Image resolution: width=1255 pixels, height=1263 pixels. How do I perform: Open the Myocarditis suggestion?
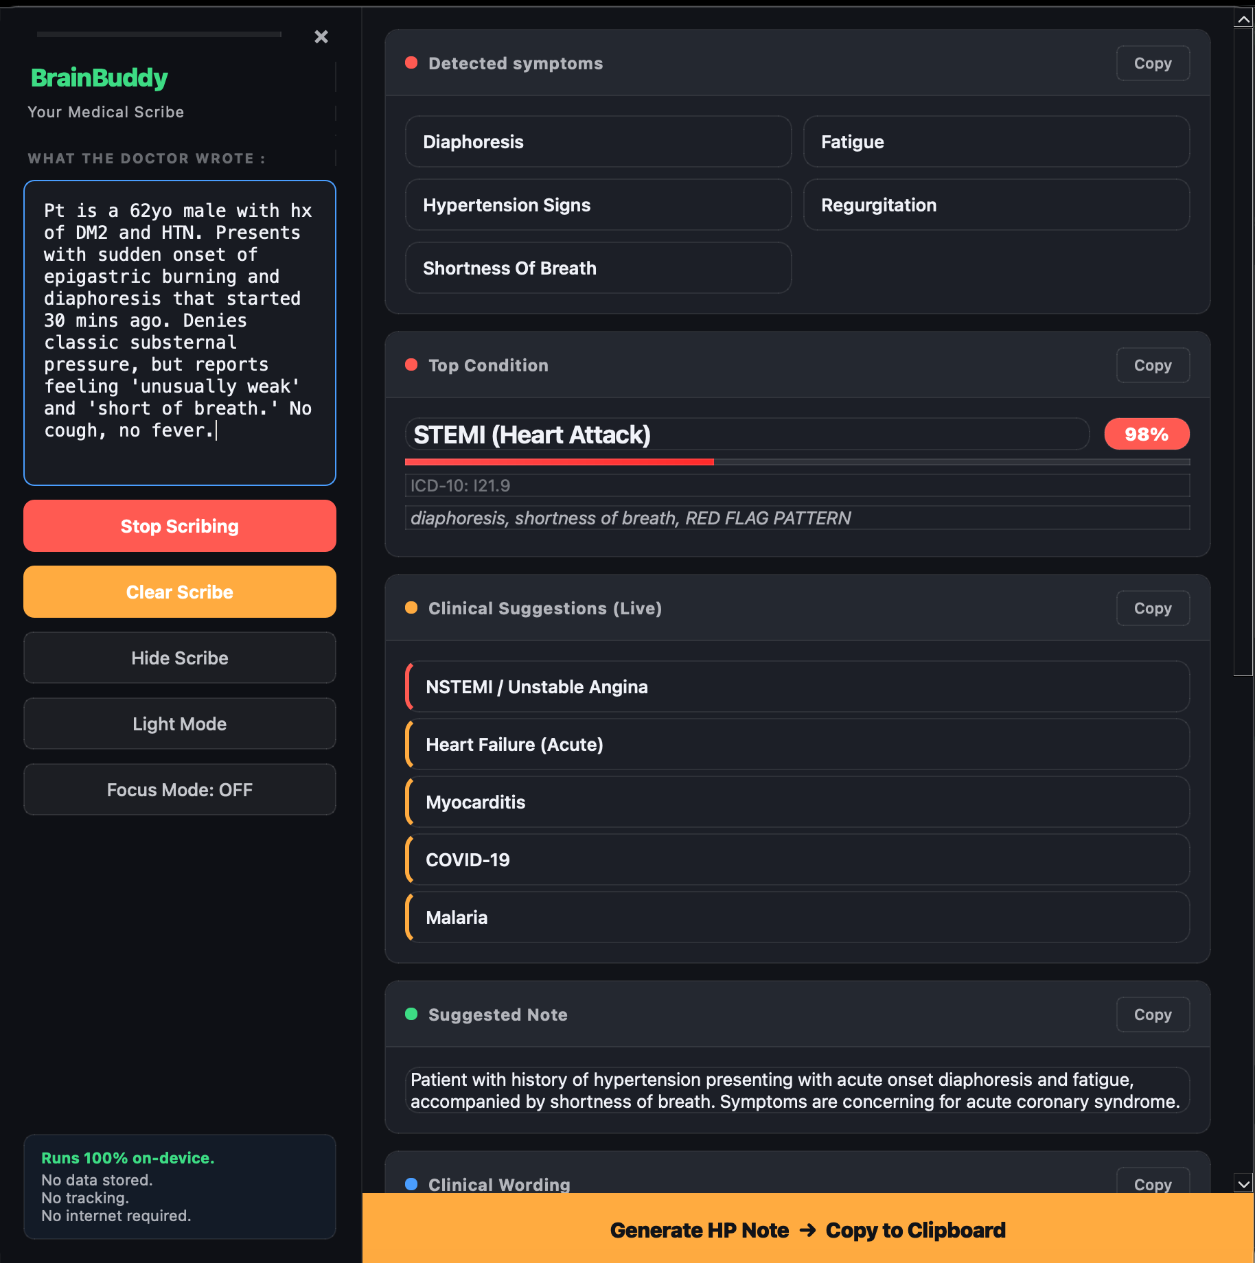[x=797, y=802]
